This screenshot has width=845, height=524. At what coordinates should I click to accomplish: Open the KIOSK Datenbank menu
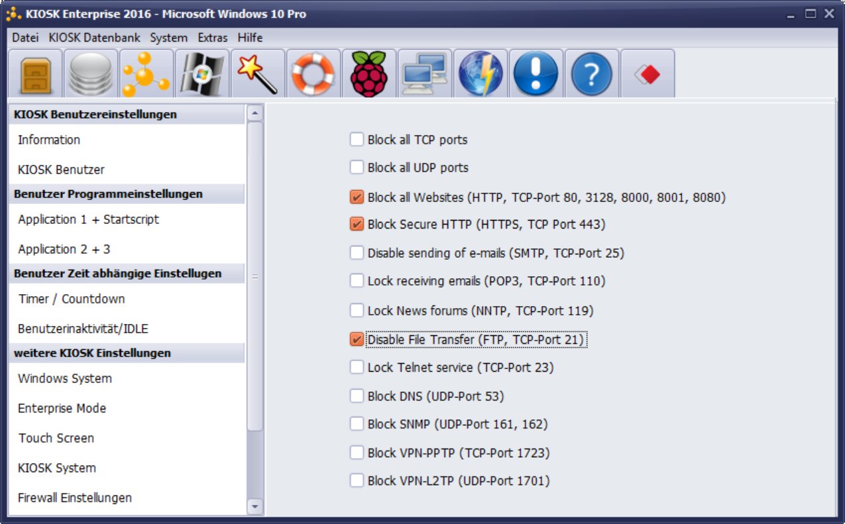coord(95,38)
